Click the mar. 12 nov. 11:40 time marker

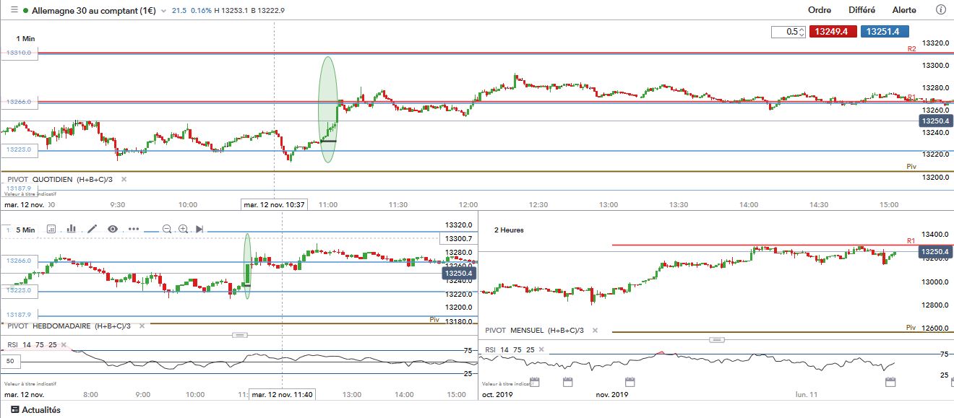pyautogui.click(x=284, y=395)
